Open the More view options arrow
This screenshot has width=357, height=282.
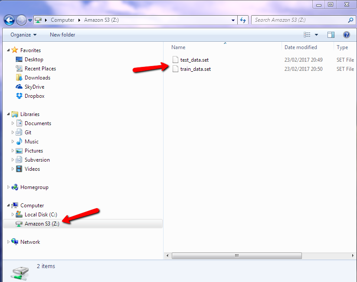pyautogui.click(x=316, y=35)
